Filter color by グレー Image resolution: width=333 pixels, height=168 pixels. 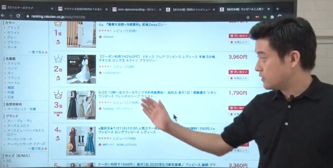click(x=12, y=37)
